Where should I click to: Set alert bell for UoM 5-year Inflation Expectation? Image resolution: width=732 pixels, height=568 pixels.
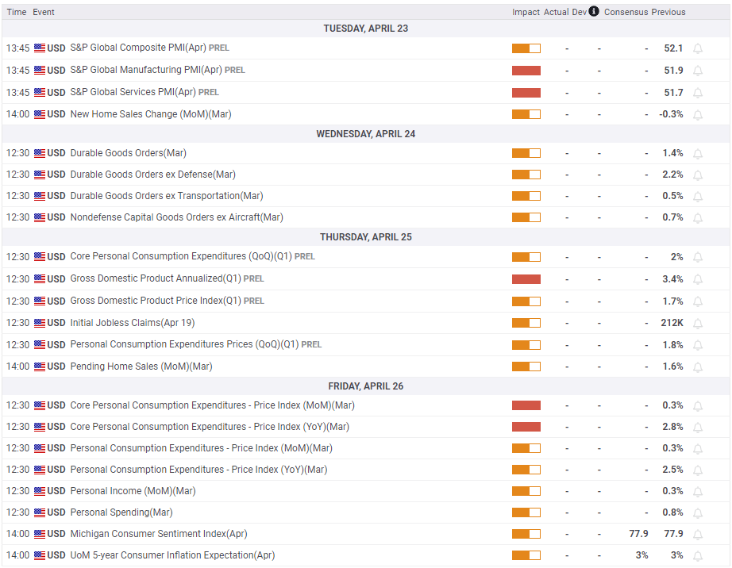tap(697, 556)
